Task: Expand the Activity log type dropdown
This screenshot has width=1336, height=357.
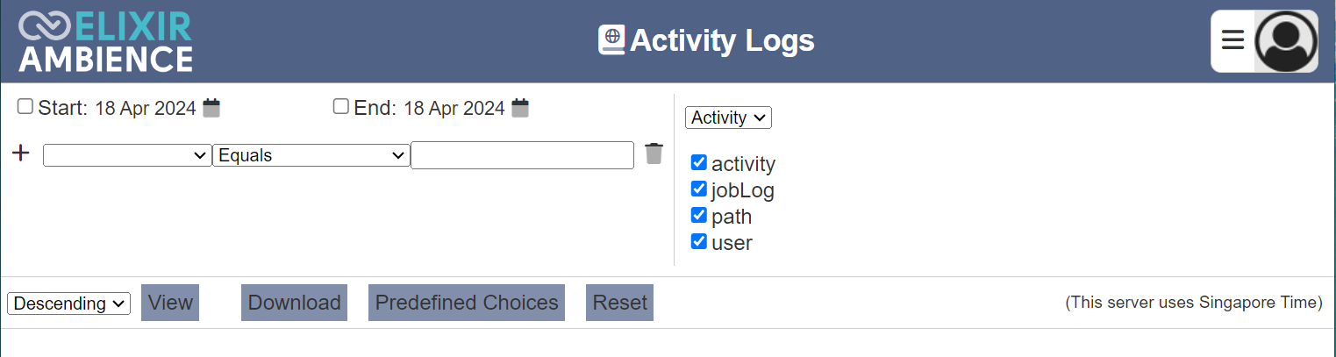Action: tap(728, 118)
